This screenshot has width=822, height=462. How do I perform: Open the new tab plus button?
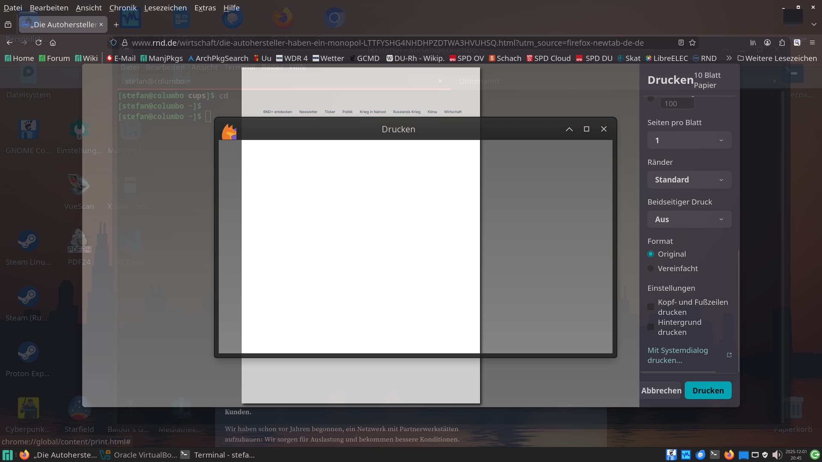116,25
